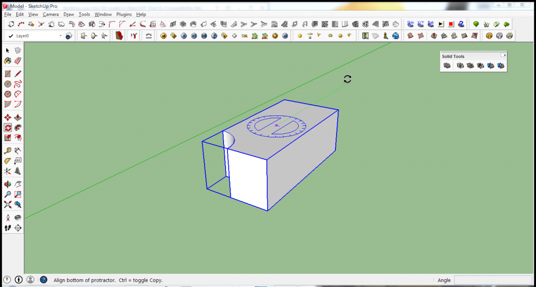Click the status bar user profile icon
The image size is (536, 287).
(30, 280)
